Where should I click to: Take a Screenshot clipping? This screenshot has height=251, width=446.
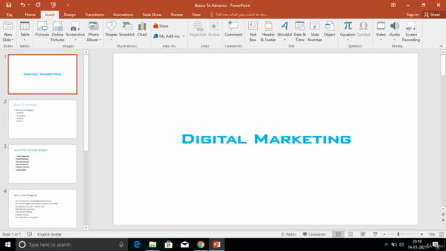(x=75, y=31)
